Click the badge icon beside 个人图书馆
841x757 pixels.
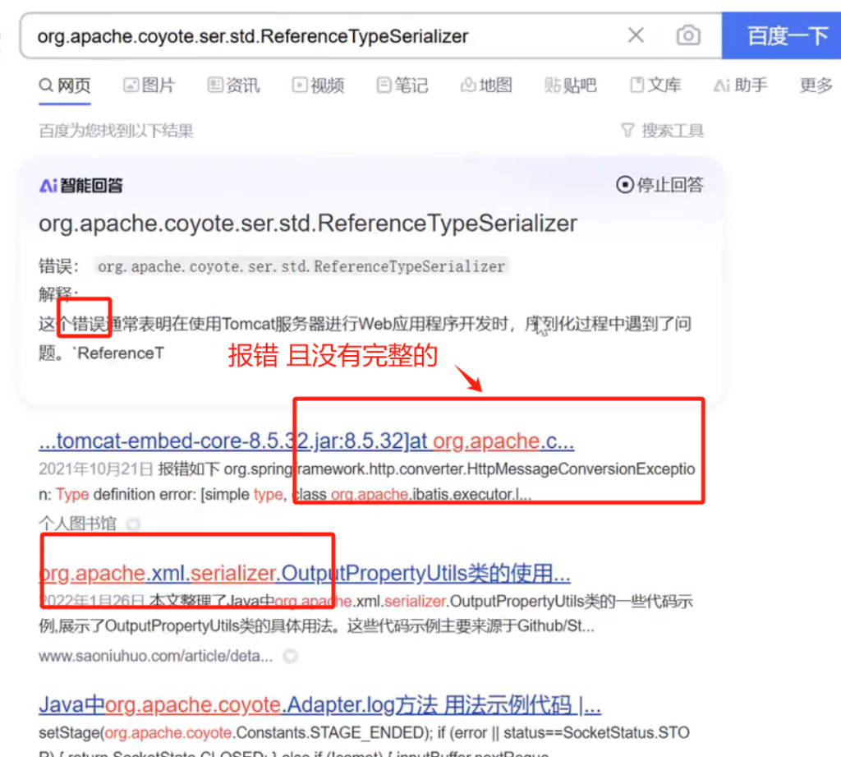coord(133,524)
